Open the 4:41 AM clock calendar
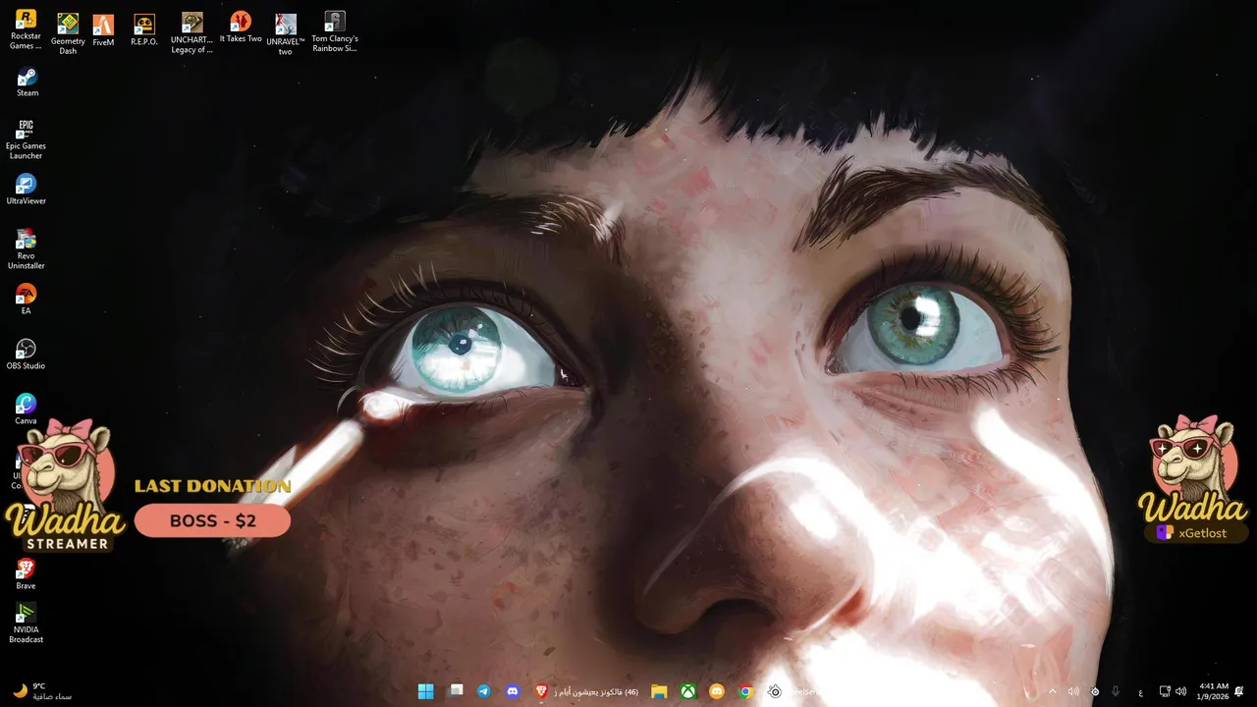Viewport: 1257px width, 707px height. [1214, 691]
